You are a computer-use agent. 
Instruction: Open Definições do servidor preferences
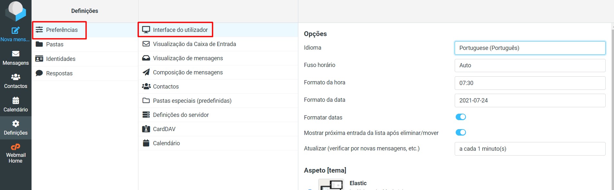coord(218,115)
